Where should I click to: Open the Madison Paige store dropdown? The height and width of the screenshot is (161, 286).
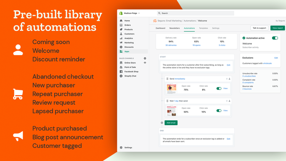(x=132, y=13)
